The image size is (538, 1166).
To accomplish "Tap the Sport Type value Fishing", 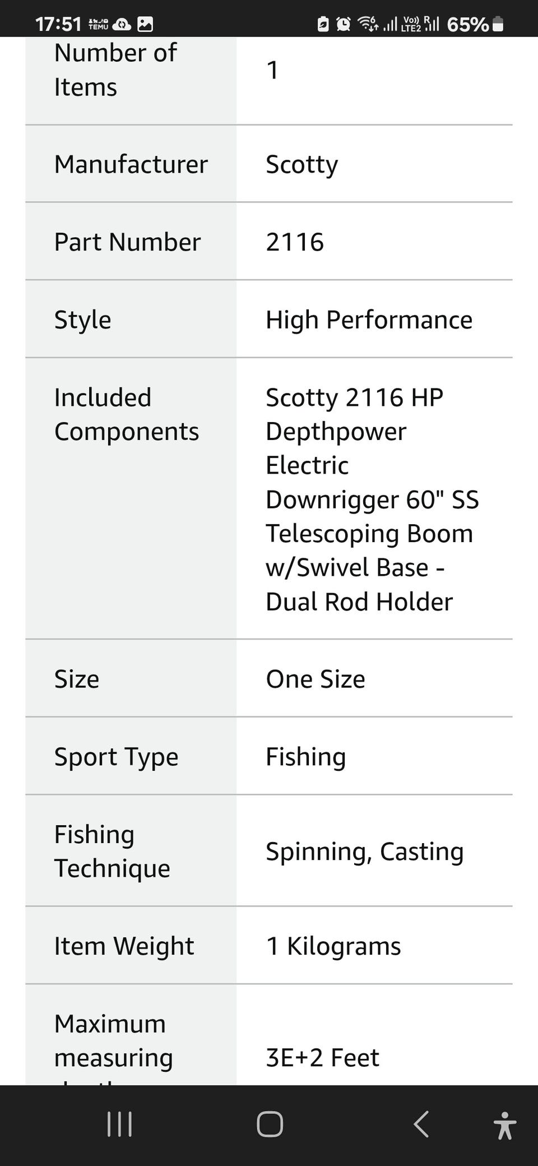I will coord(305,757).
